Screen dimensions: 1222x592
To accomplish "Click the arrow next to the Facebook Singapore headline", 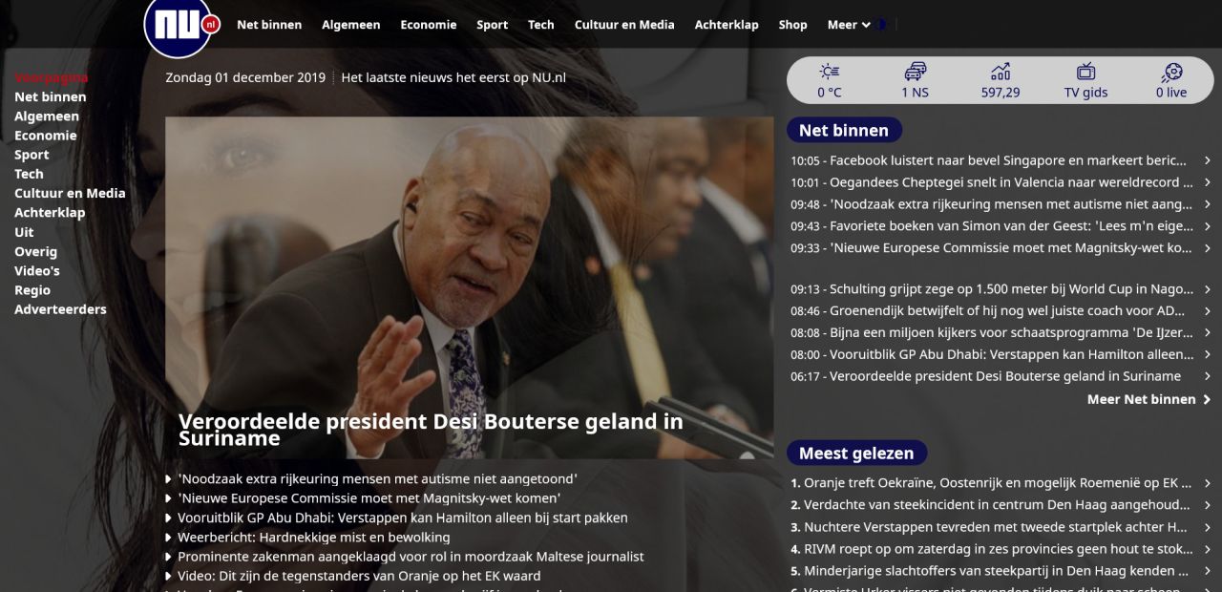I will click(1207, 160).
